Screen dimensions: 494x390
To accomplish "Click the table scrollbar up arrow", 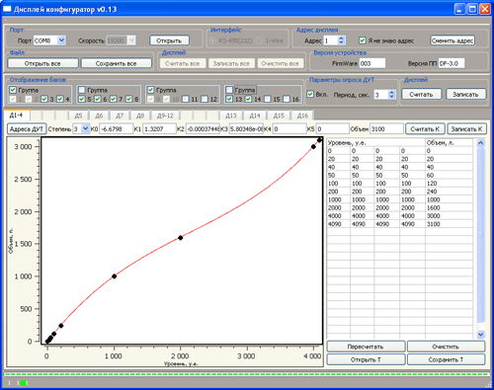I will pyautogui.click(x=480, y=143).
